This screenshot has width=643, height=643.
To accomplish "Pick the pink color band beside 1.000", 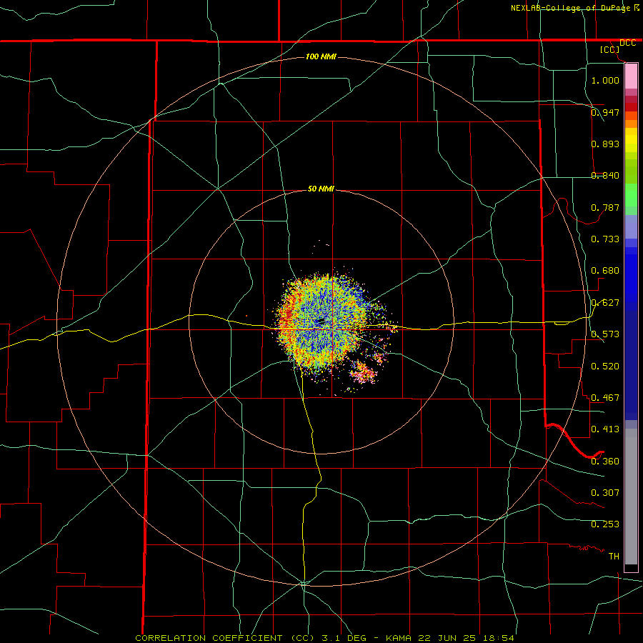I will tap(631, 76).
